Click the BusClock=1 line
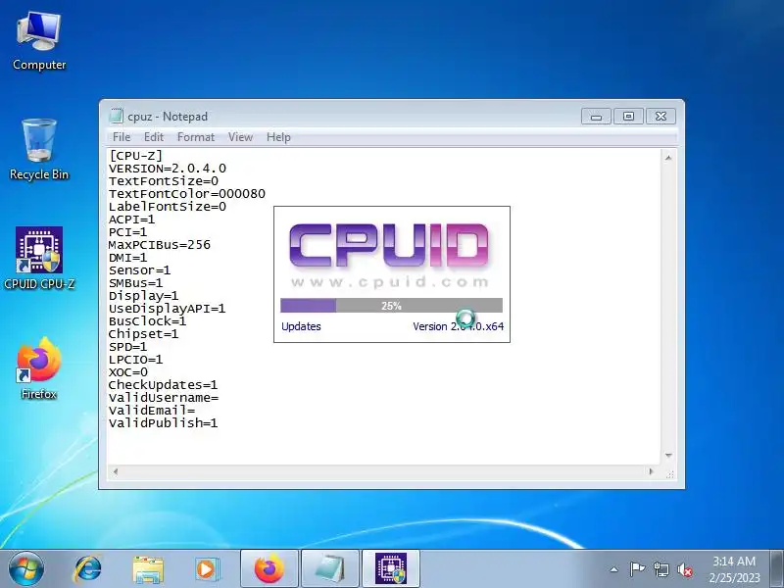The image size is (784, 588). [x=148, y=321]
